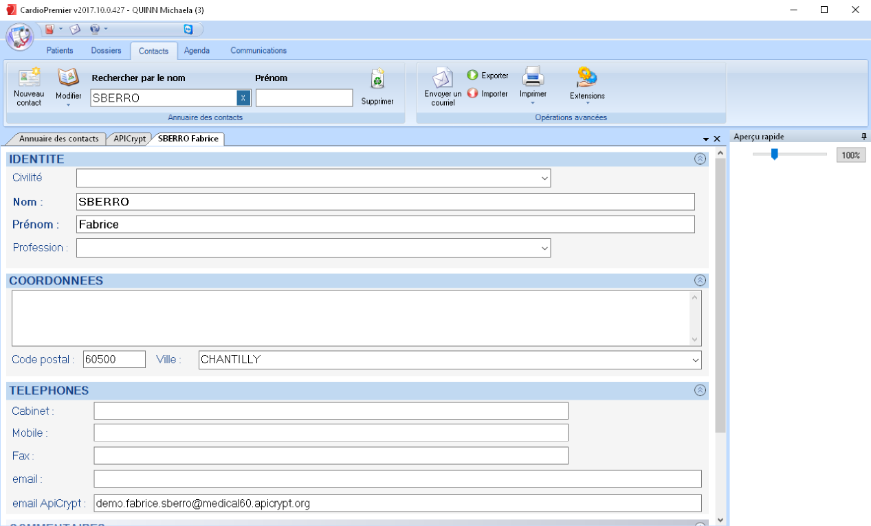Click the address box scroll down arrow
The height and width of the screenshot is (526, 871).
pyautogui.click(x=695, y=339)
